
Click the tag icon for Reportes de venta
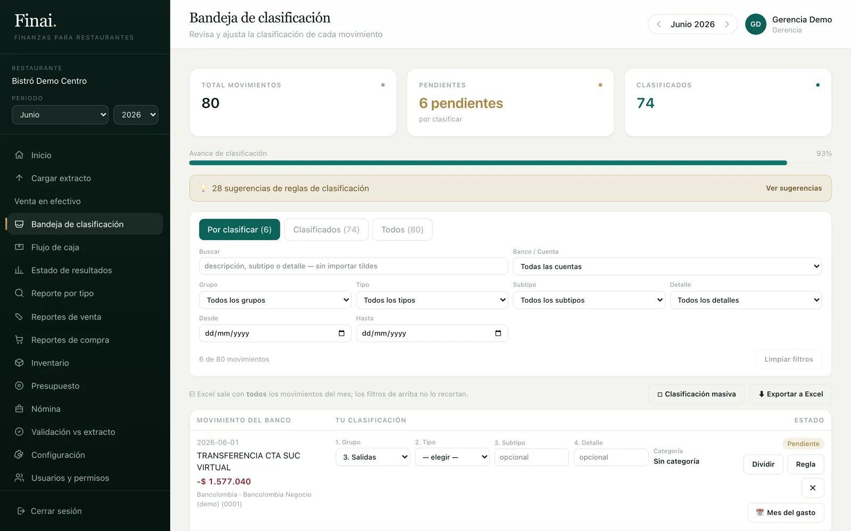(19, 316)
